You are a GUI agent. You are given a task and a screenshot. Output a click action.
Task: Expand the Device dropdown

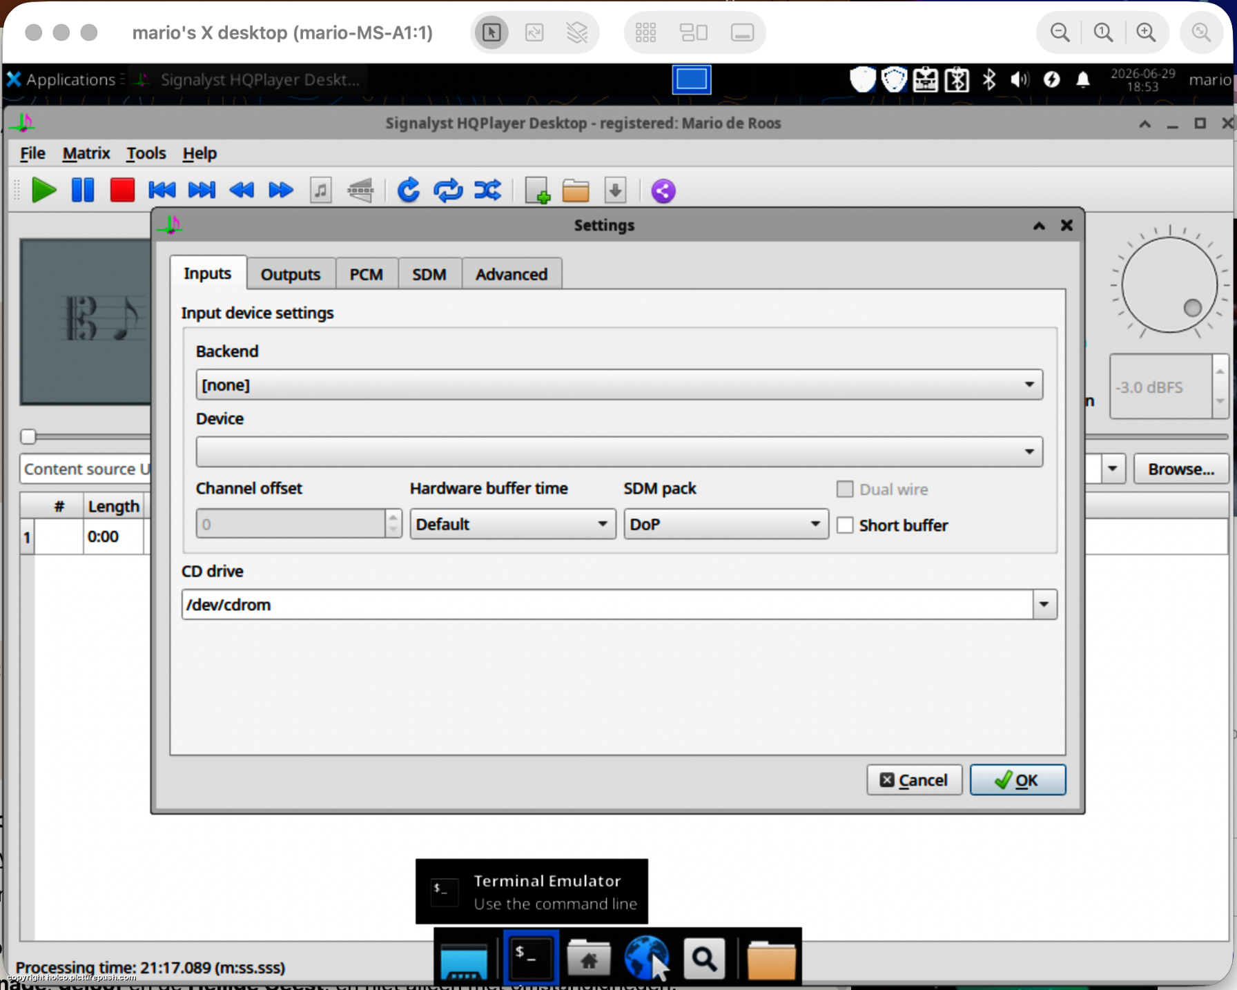[x=619, y=452]
